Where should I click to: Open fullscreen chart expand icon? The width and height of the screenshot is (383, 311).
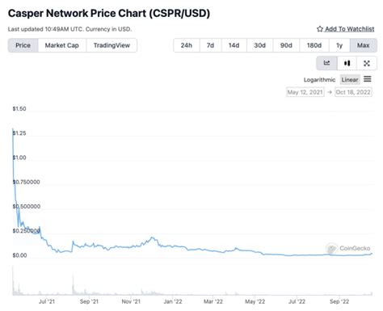tap(367, 63)
